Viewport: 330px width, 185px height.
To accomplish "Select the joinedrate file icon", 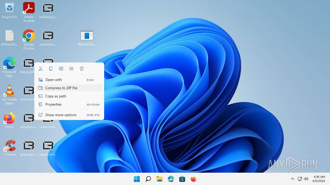I will 48,38.
